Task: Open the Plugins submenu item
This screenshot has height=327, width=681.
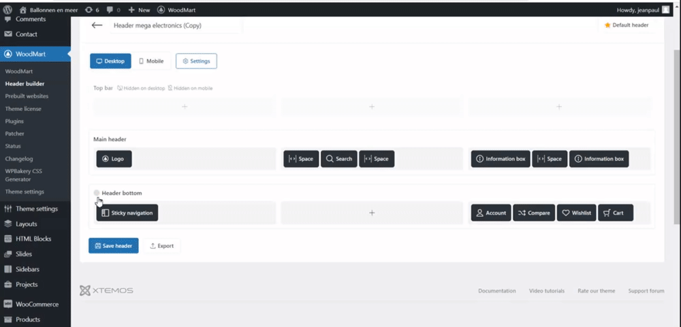Action: (x=14, y=121)
